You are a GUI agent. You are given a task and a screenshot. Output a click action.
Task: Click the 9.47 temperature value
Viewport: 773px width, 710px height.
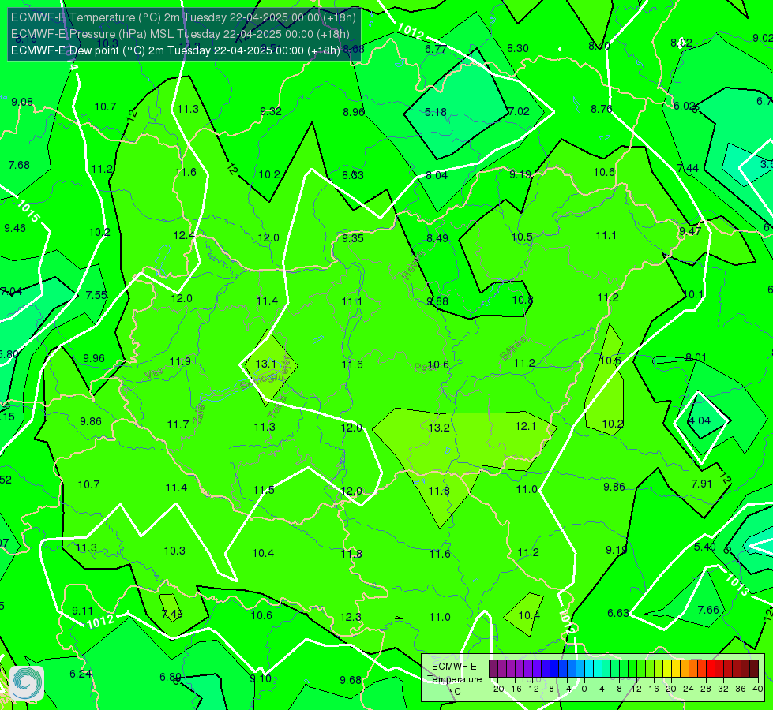click(689, 232)
